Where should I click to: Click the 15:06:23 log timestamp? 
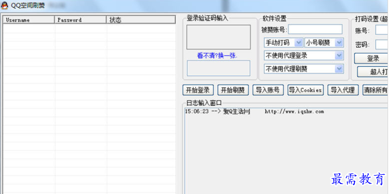pos(197,111)
